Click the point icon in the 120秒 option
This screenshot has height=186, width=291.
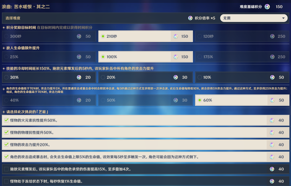[x=272, y=36]
